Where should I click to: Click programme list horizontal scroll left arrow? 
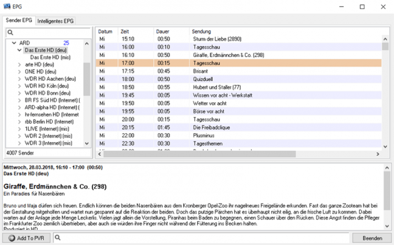click(100, 154)
